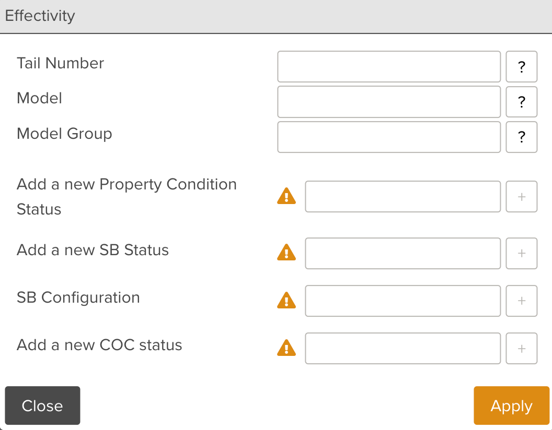Click the Property Condition Status input field
This screenshot has height=430, width=552.
(402, 197)
